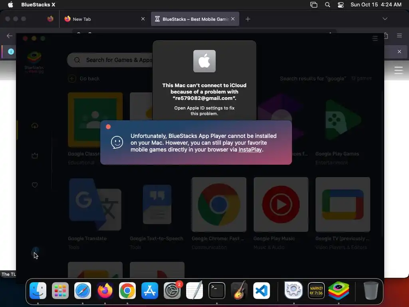Click the Google Translate title text

87,239
